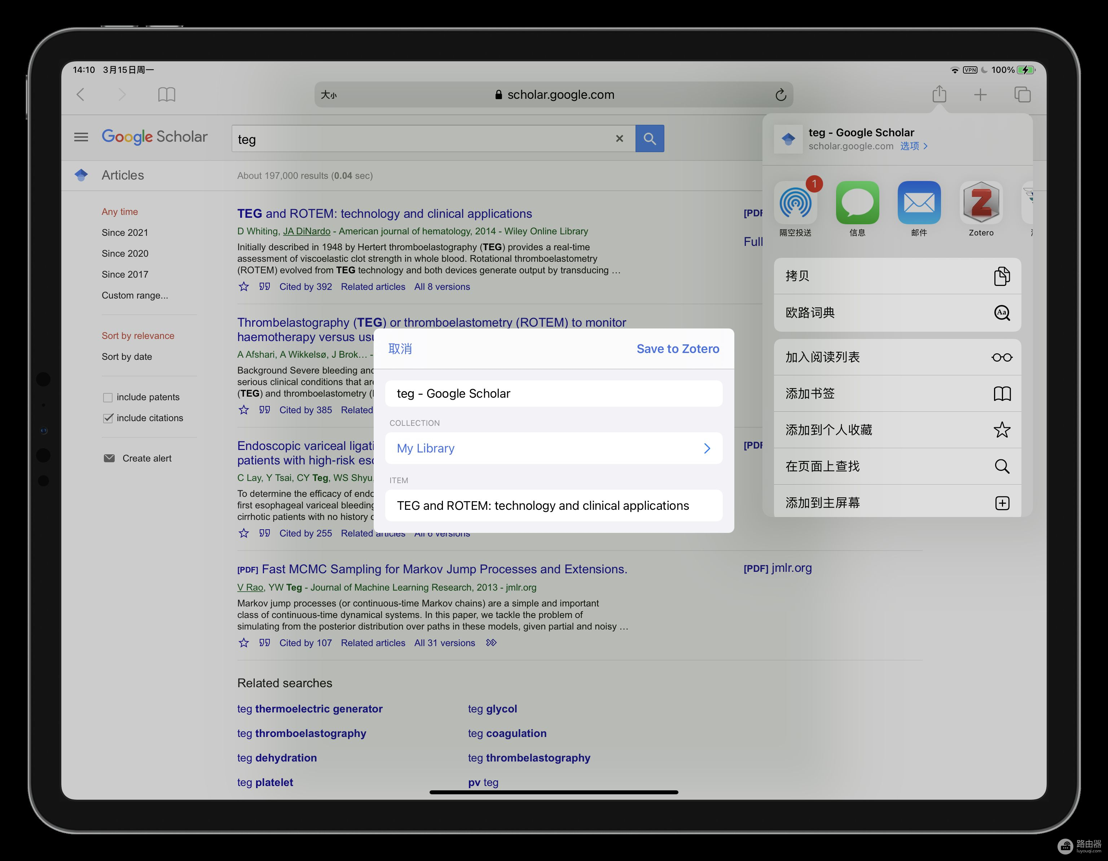Choose 拷贝 copy action

(897, 276)
